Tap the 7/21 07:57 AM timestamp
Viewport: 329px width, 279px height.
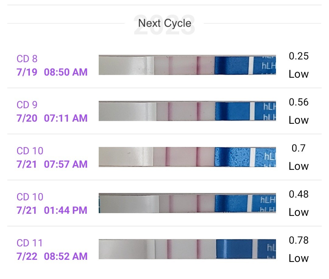point(52,164)
